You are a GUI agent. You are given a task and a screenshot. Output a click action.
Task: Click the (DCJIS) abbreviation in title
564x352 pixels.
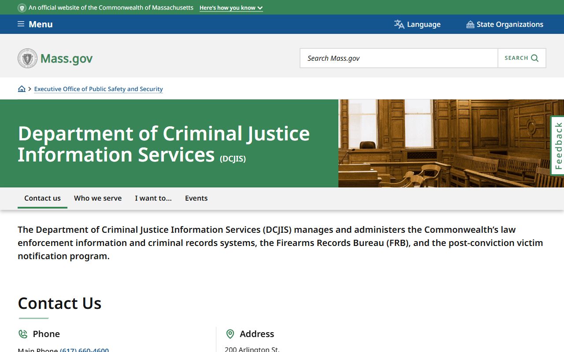click(x=233, y=158)
